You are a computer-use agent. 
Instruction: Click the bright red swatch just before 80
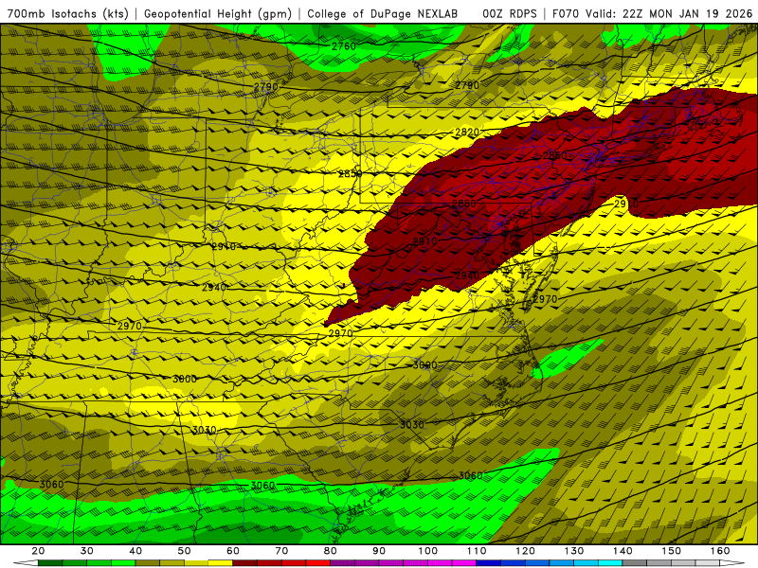point(318,563)
